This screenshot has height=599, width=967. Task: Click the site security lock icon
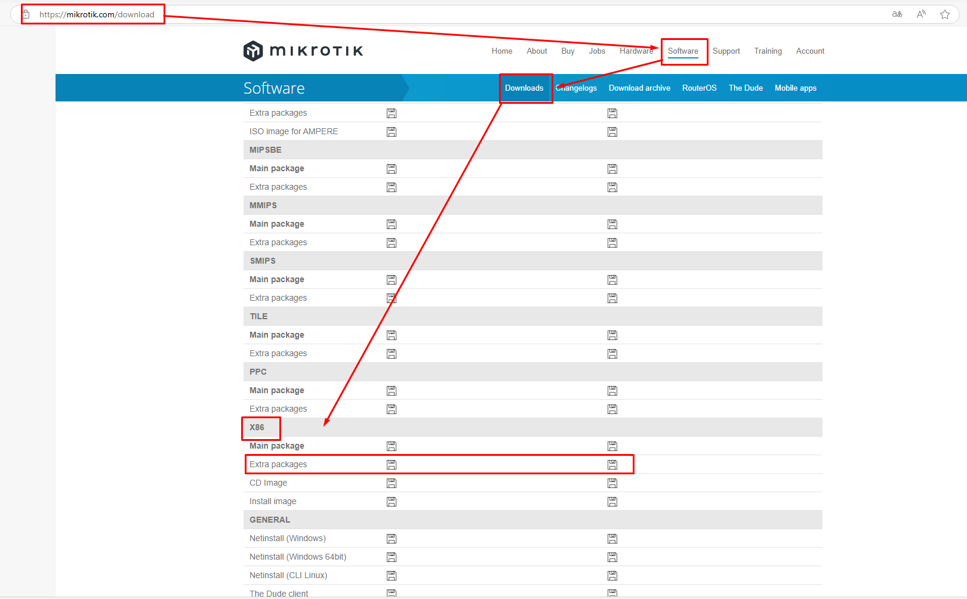[x=26, y=13]
